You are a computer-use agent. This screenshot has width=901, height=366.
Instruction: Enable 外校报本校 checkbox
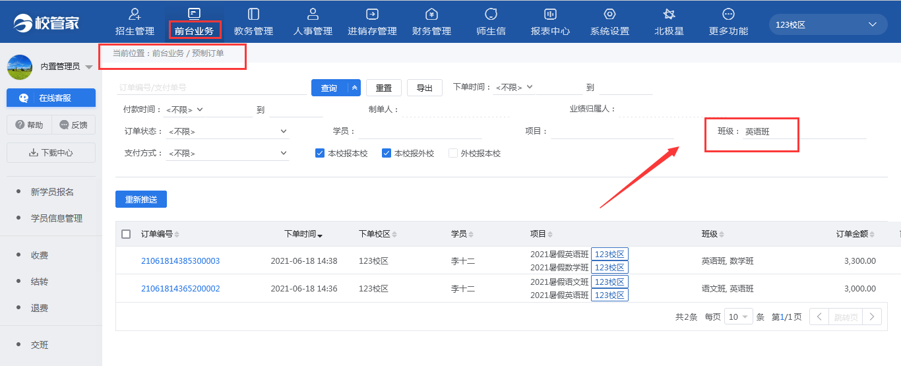click(x=453, y=153)
